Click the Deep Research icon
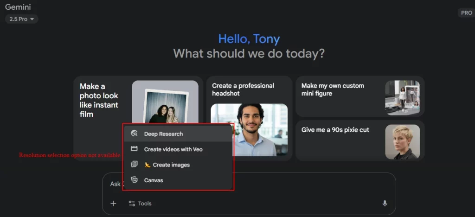The width and height of the screenshot is (475, 217). pos(134,134)
